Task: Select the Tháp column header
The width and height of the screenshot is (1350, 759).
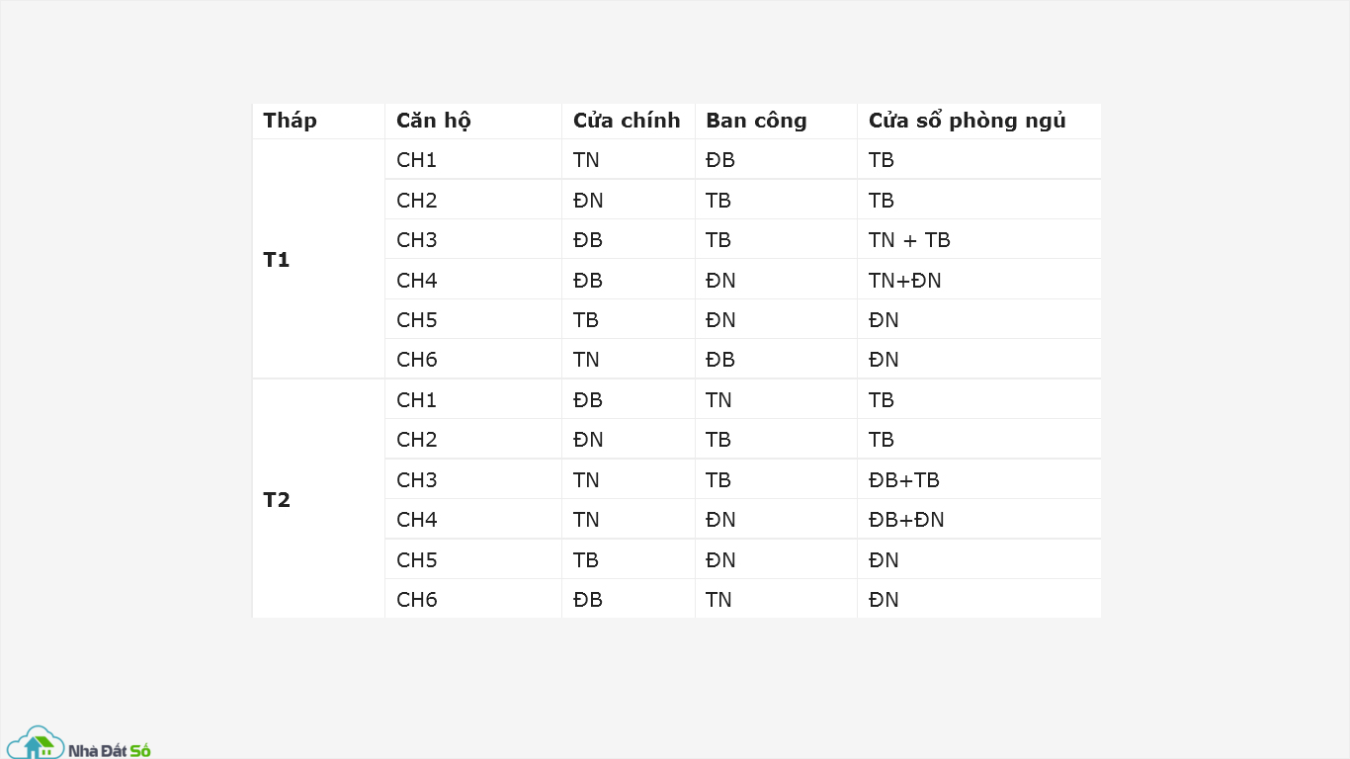Action: point(290,121)
